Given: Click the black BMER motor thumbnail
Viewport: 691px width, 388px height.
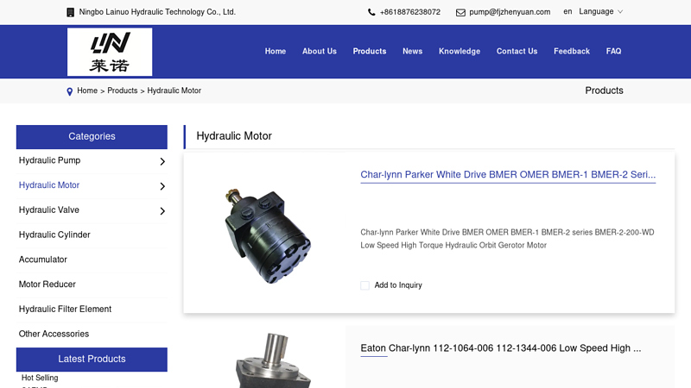Looking at the screenshot, I should 268,235.
